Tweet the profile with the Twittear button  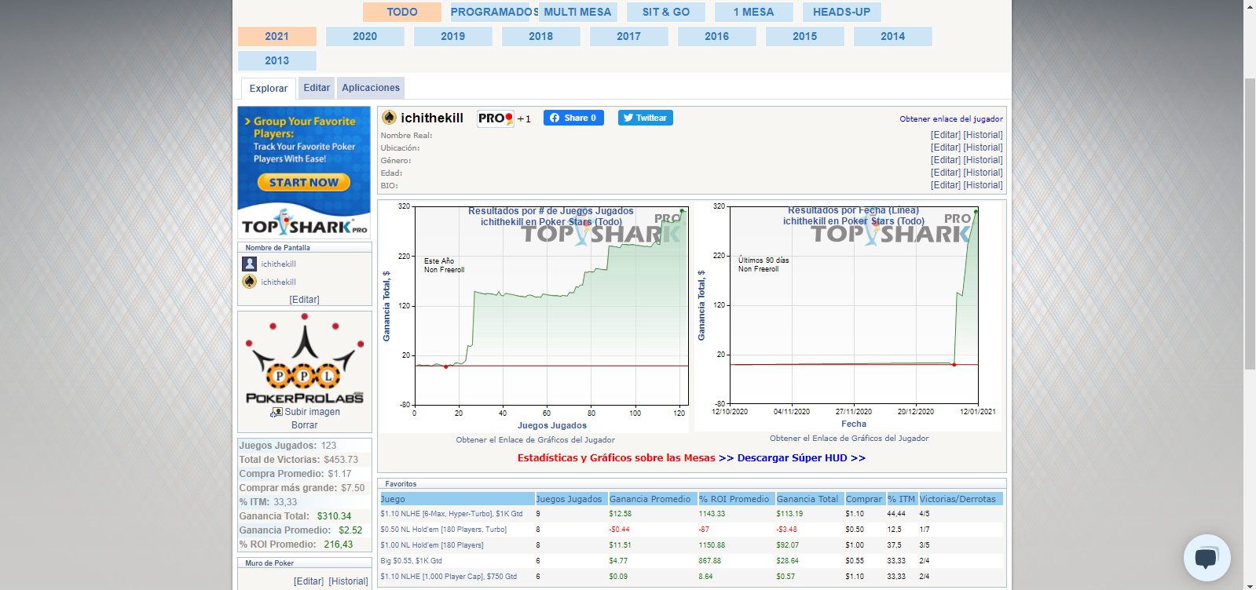646,118
